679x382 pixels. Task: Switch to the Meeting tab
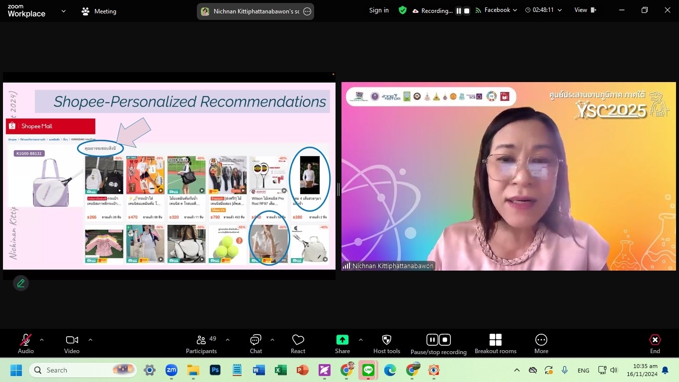[x=99, y=11]
